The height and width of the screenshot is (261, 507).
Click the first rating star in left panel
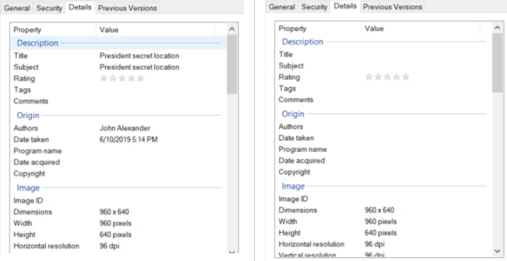pos(104,78)
